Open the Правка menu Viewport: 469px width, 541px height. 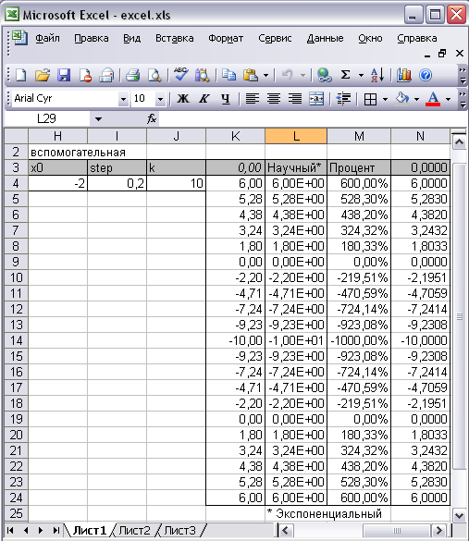pyautogui.click(x=91, y=38)
